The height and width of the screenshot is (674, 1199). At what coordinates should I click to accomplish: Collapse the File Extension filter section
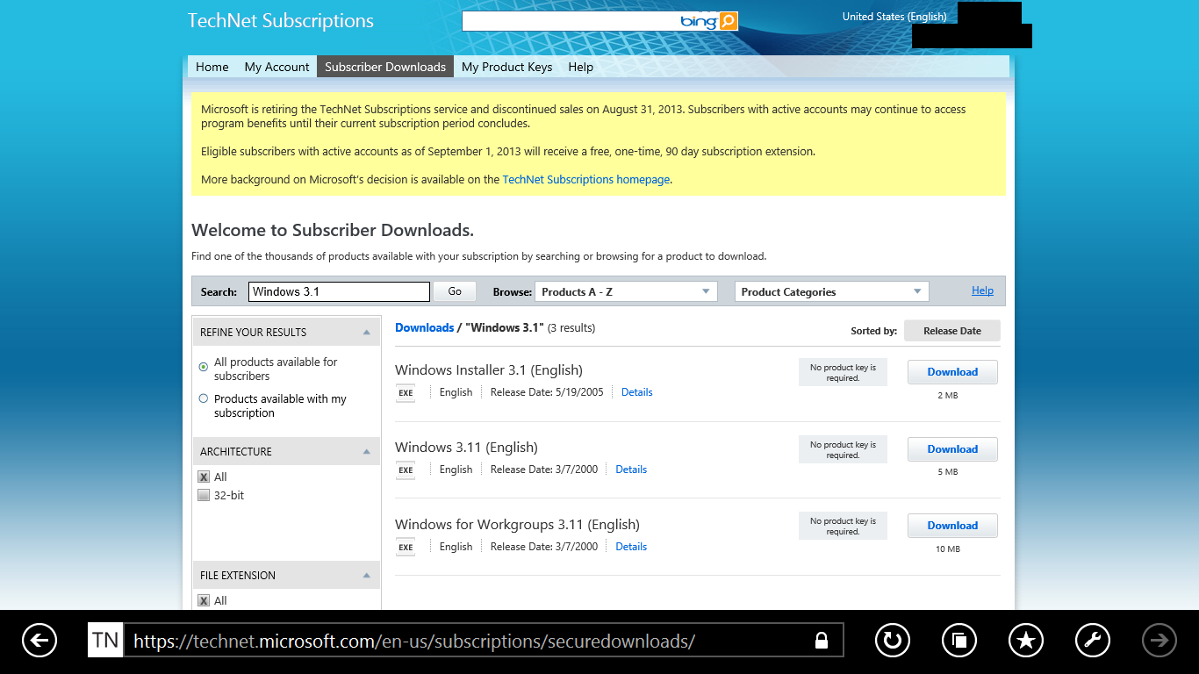(367, 576)
